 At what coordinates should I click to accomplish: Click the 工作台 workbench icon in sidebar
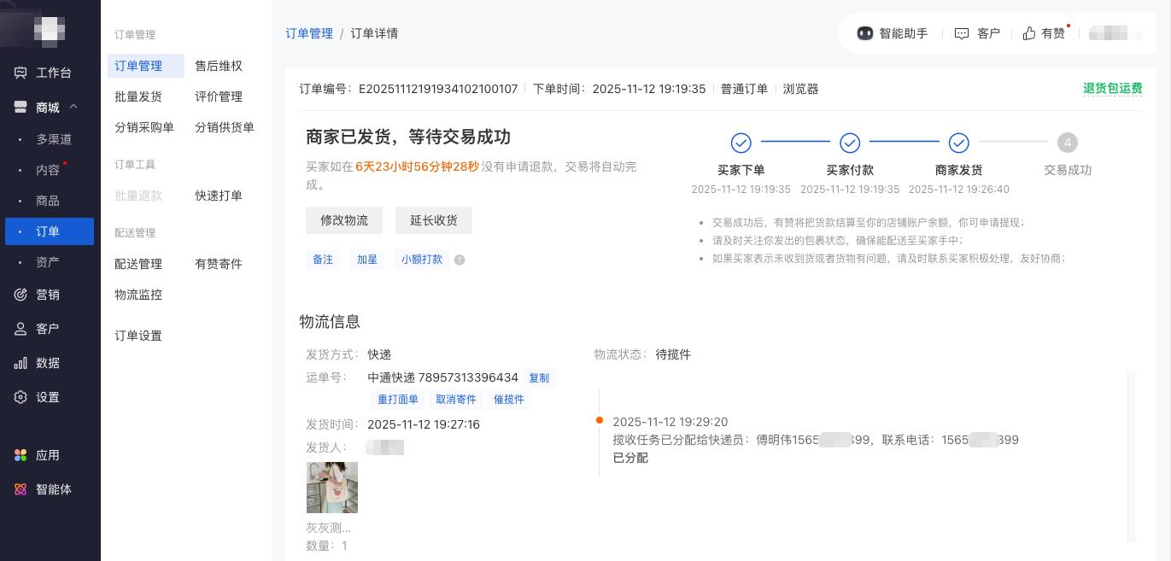20,73
